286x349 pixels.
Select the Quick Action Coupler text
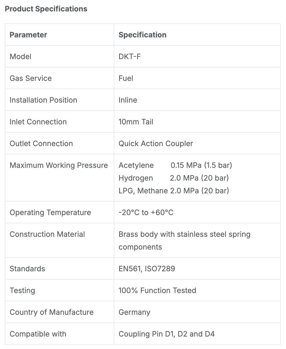(x=156, y=143)
